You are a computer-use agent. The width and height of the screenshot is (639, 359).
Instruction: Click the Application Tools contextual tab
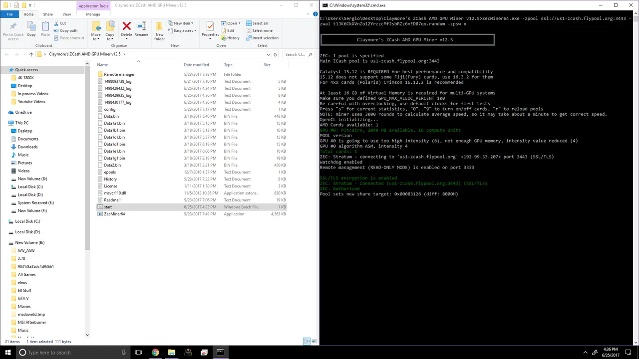[93, 5]
